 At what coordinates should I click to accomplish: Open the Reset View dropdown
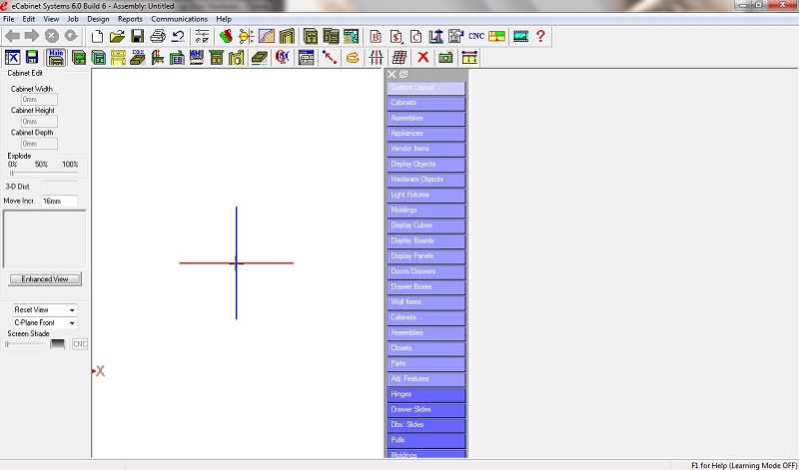pyautogui.click(x=44, y=310)
